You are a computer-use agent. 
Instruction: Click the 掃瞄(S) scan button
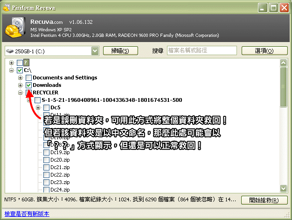point(120,51)
